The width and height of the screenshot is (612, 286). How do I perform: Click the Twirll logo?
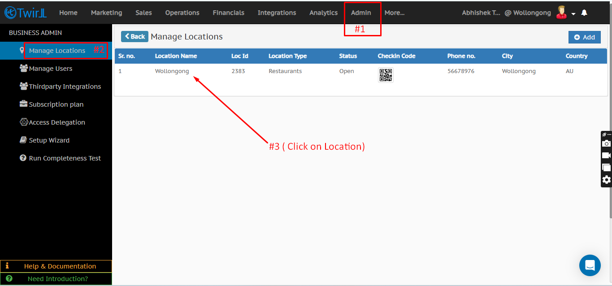point(25,13)
